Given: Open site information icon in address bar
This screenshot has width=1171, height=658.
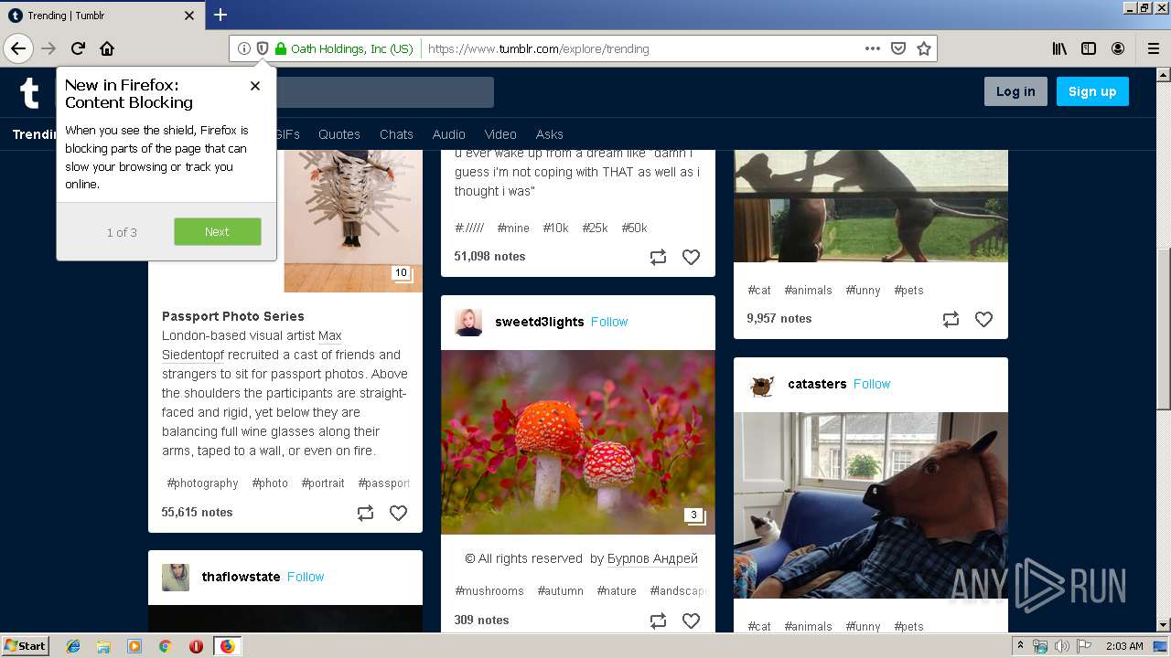Looking at the screenshot, I should [x=244, y=48].
